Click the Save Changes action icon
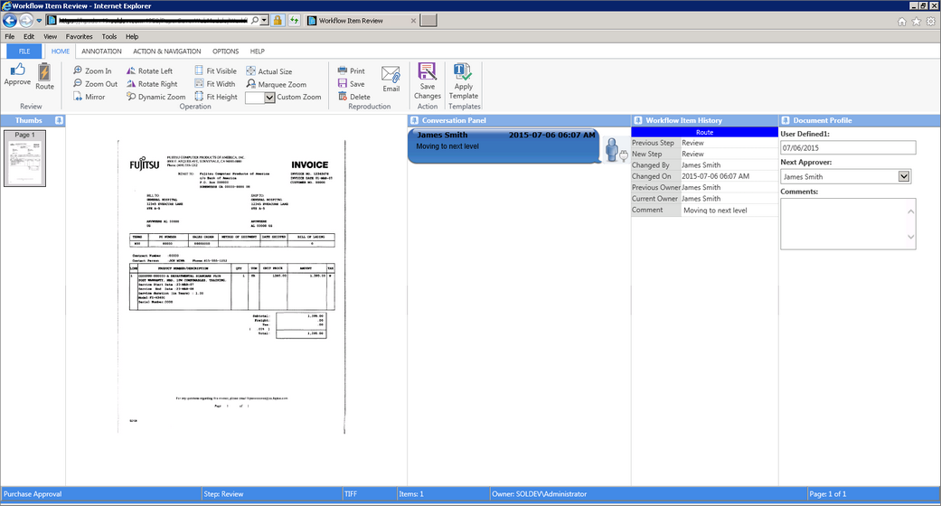The image size is (941, 506). point(428,72)
